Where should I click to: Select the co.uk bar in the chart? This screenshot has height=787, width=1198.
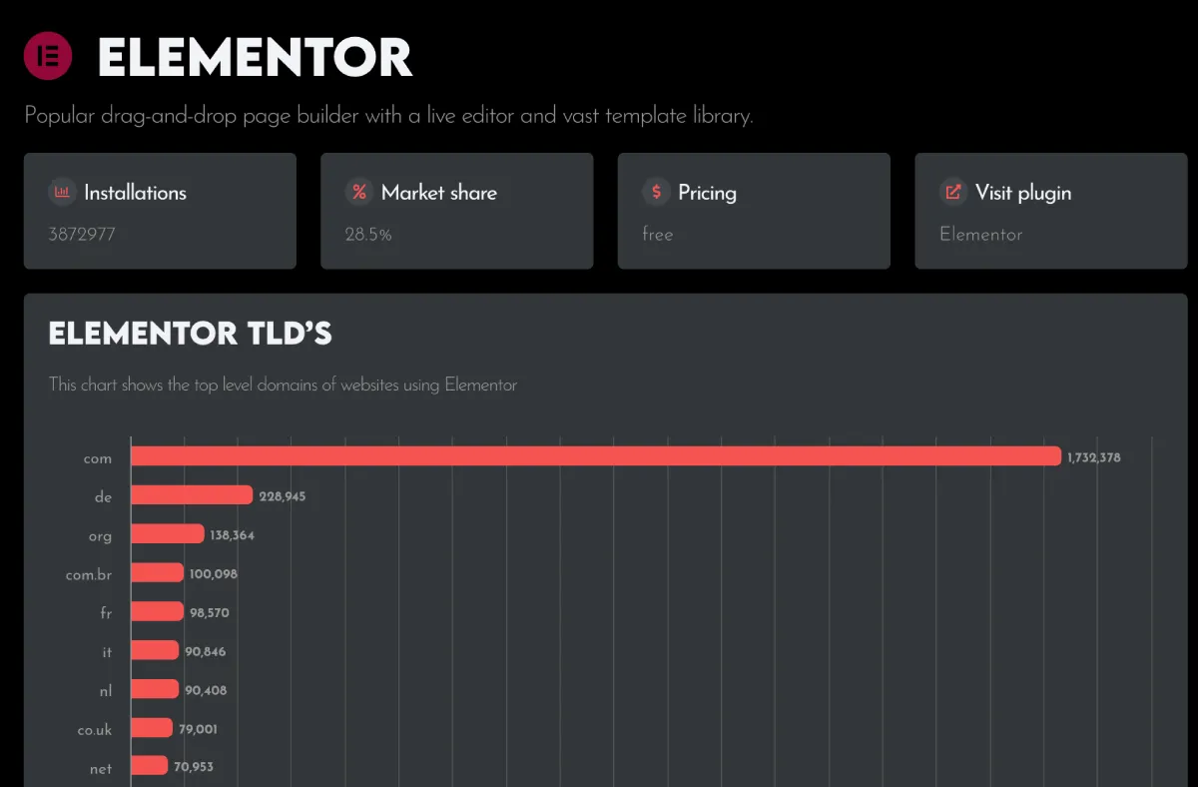point(152,729)
